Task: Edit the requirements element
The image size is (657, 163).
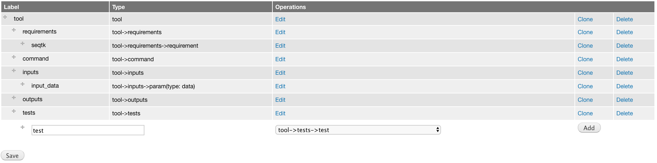Action: point(280,32)
